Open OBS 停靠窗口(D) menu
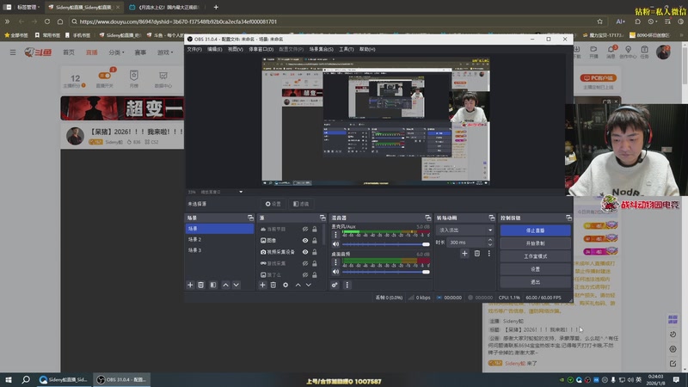The width and height of the screenshot is (688, 387). (x=261, y=49)
